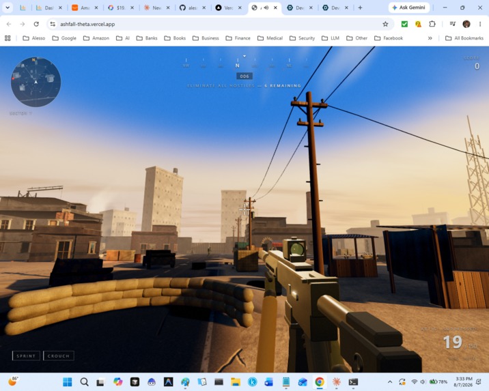The width and height of the screenshot is (489, 391).
Task: Click the green checkmark extension icon
Action: point(404,24)
